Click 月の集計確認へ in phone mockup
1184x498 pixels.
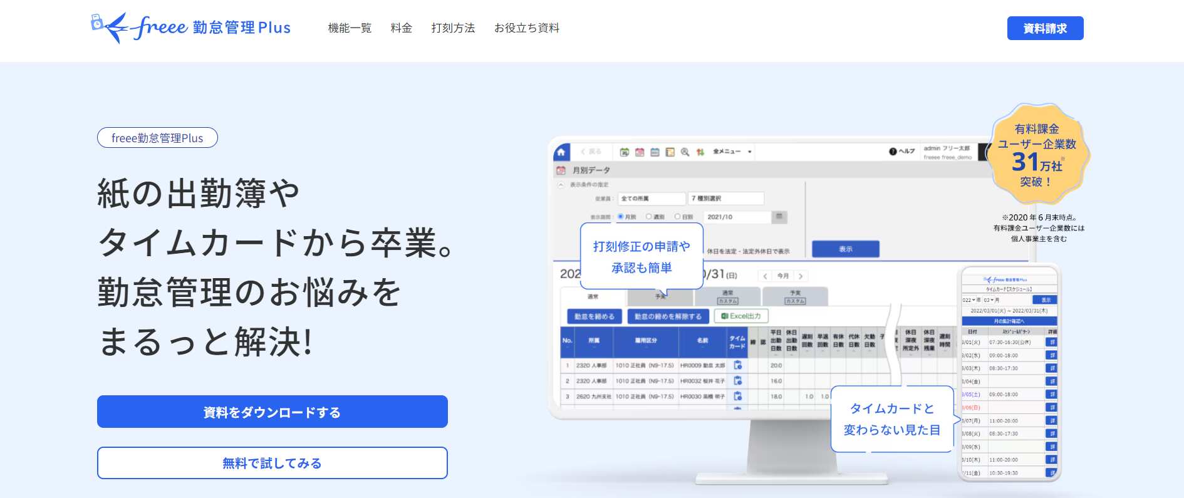1009,321
